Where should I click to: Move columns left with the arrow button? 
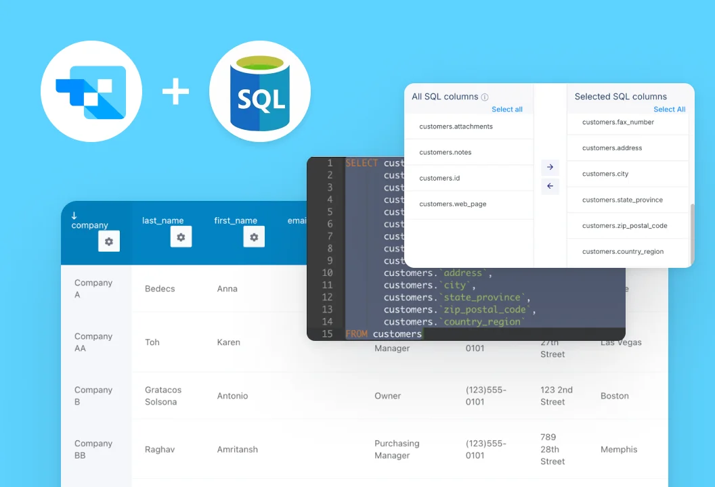[550, 186]
